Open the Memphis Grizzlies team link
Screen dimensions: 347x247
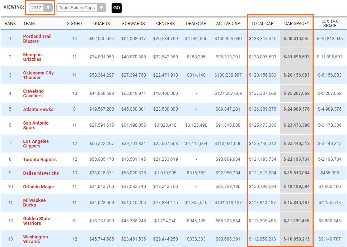pos(33,57)
